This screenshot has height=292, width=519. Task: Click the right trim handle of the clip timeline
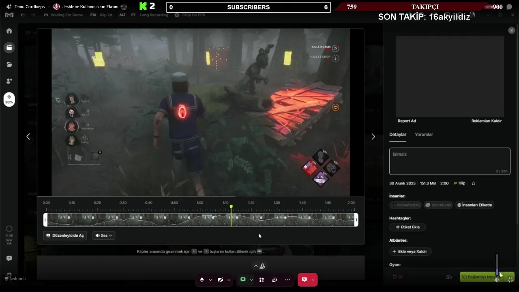[356, 220]
